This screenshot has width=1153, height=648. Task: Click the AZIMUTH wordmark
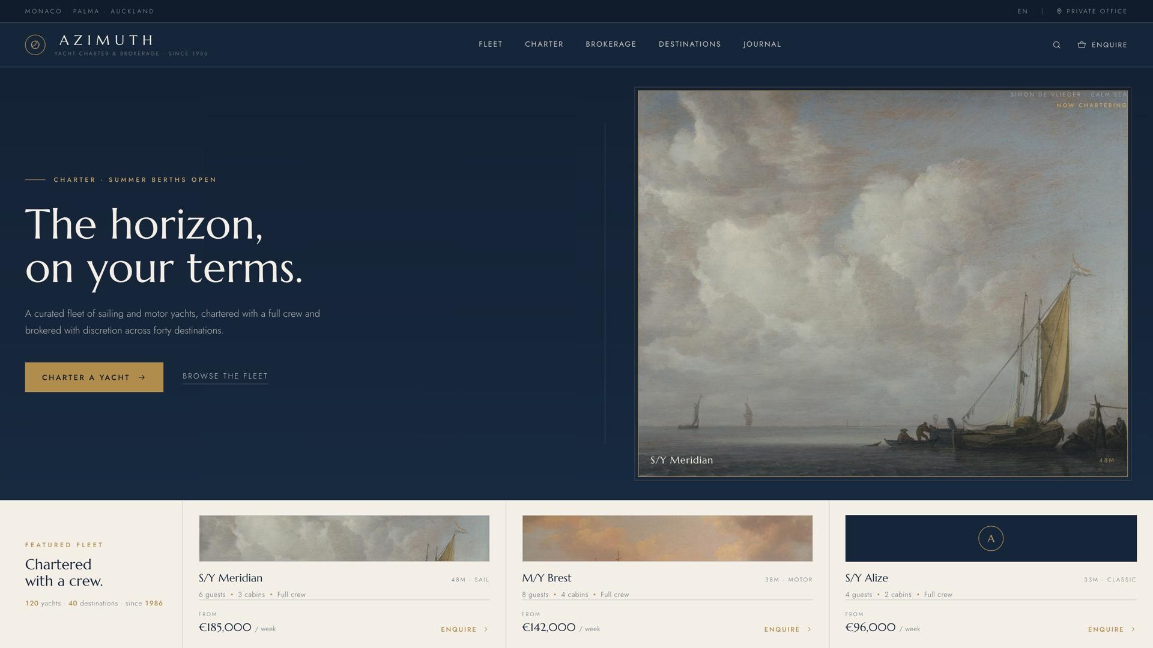tap(106, 40)
